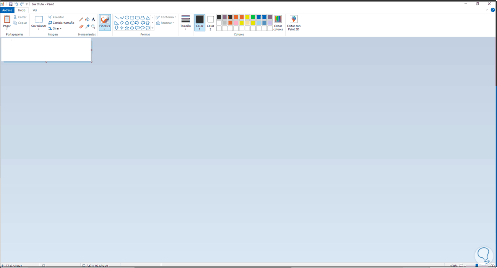This screenshot has height=268, width=497.
Task: Open the Archivo menu
Action: [7, 10]
